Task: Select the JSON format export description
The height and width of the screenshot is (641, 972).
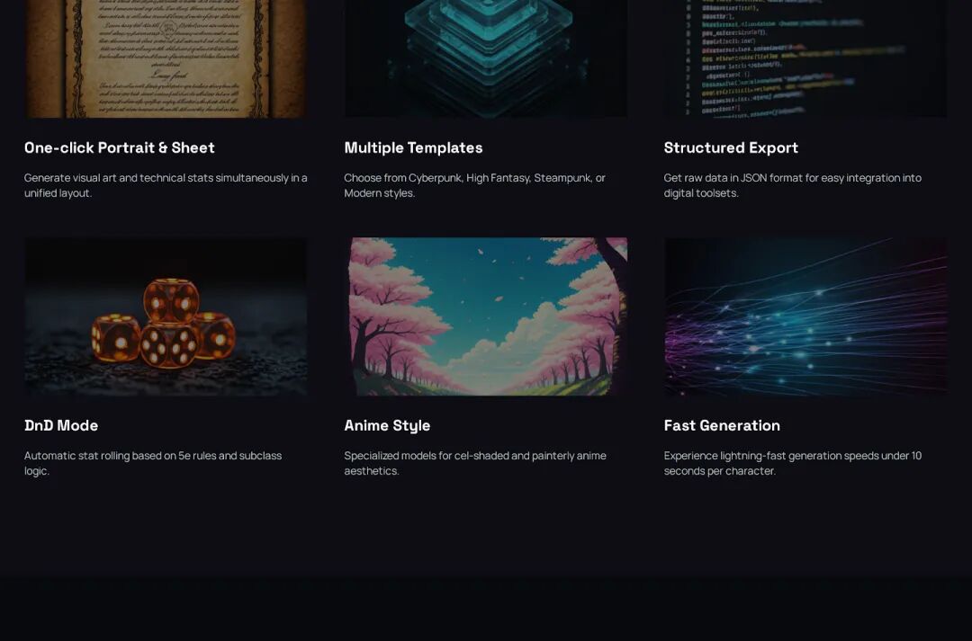Action: 793,185
